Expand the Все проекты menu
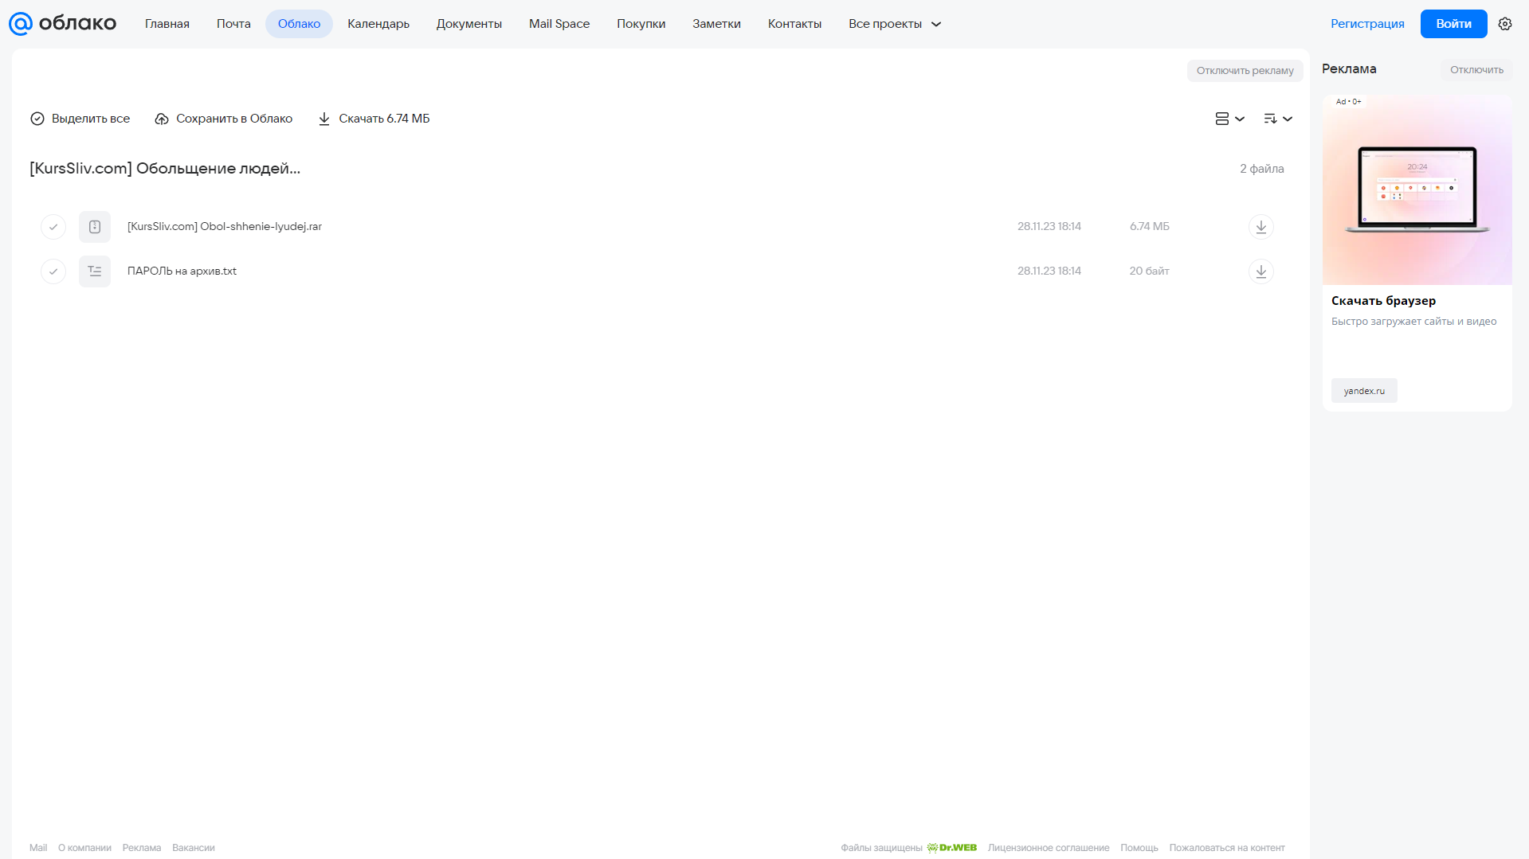 (x=895, y=24)
